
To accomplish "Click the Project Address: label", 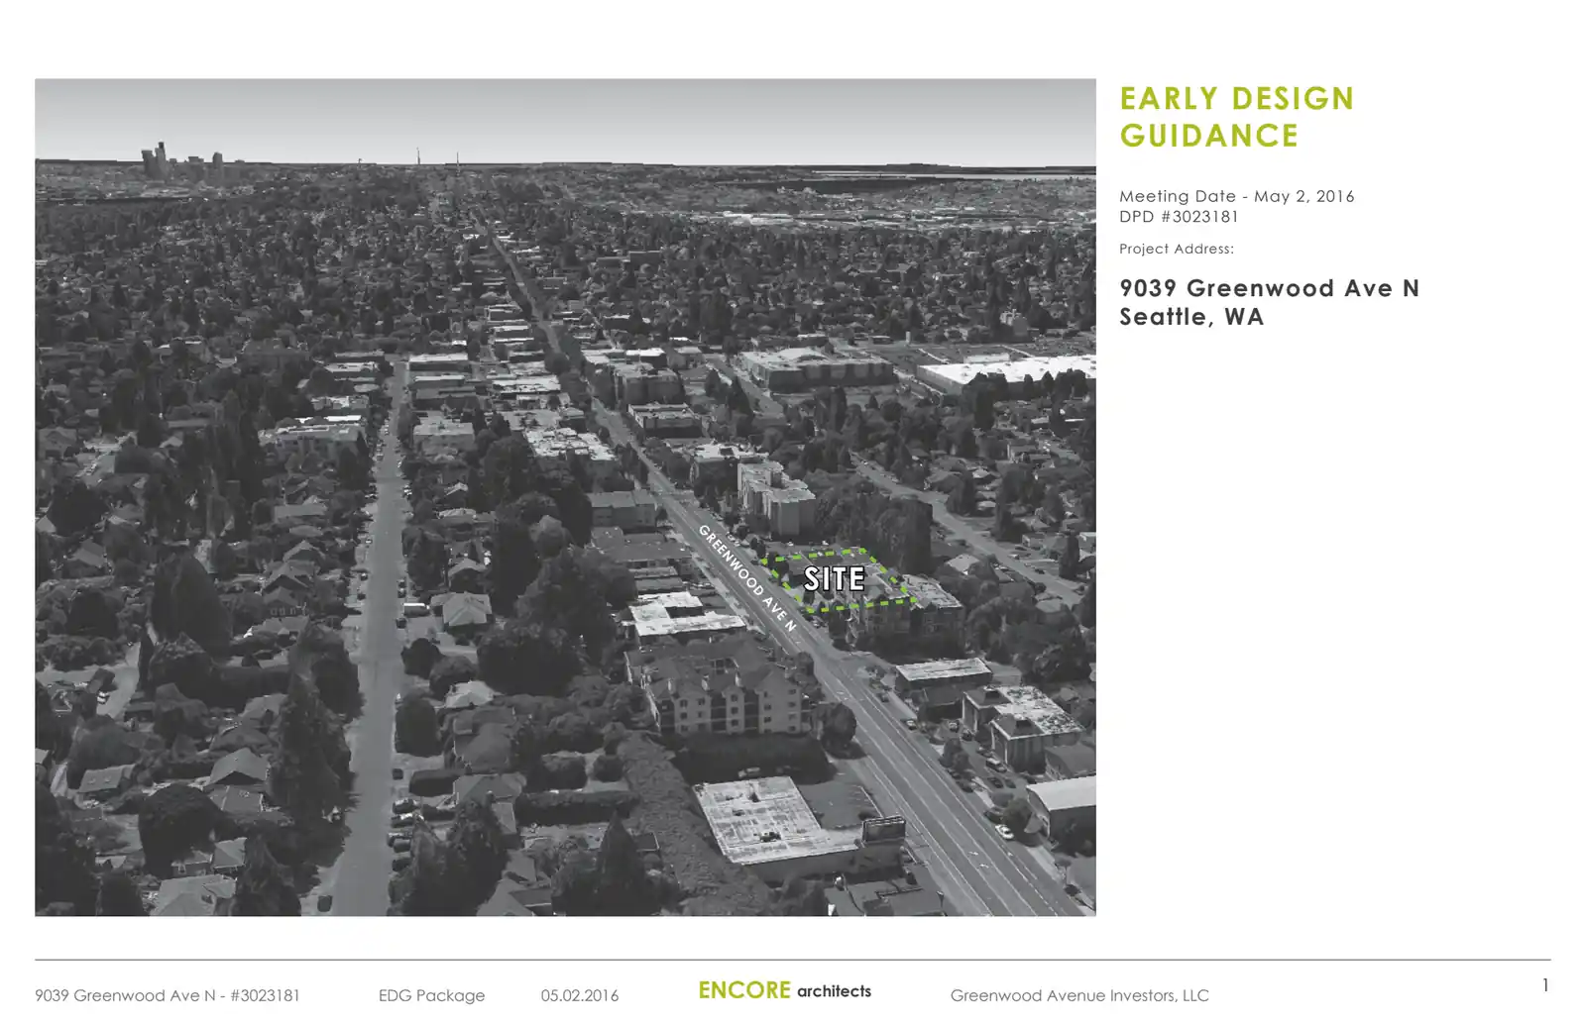I will (x=1177, y=249).
